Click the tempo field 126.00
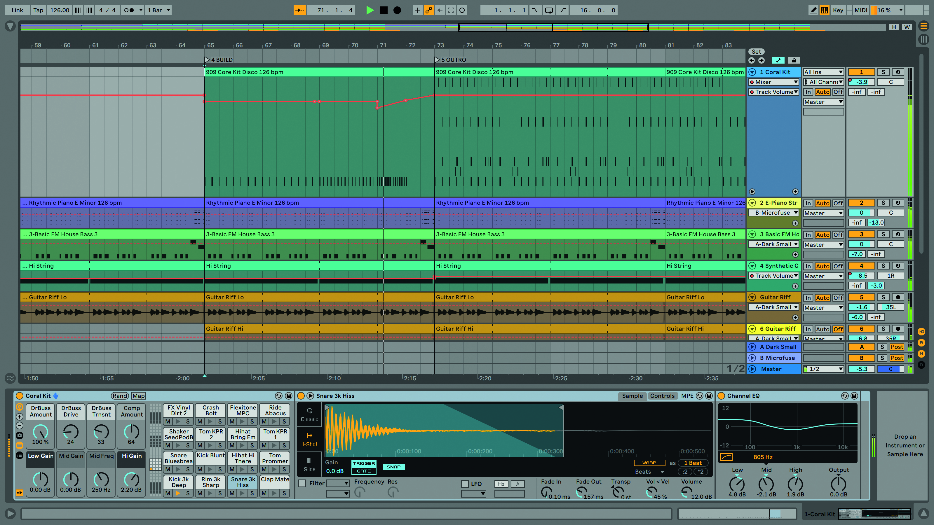Viewport: 934px width, 525px height. tap(60, 10)
